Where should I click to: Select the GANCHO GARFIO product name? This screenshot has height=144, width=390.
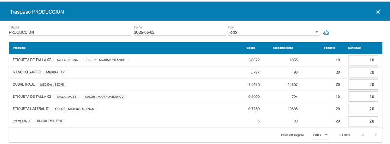click(x=27, y=73)
